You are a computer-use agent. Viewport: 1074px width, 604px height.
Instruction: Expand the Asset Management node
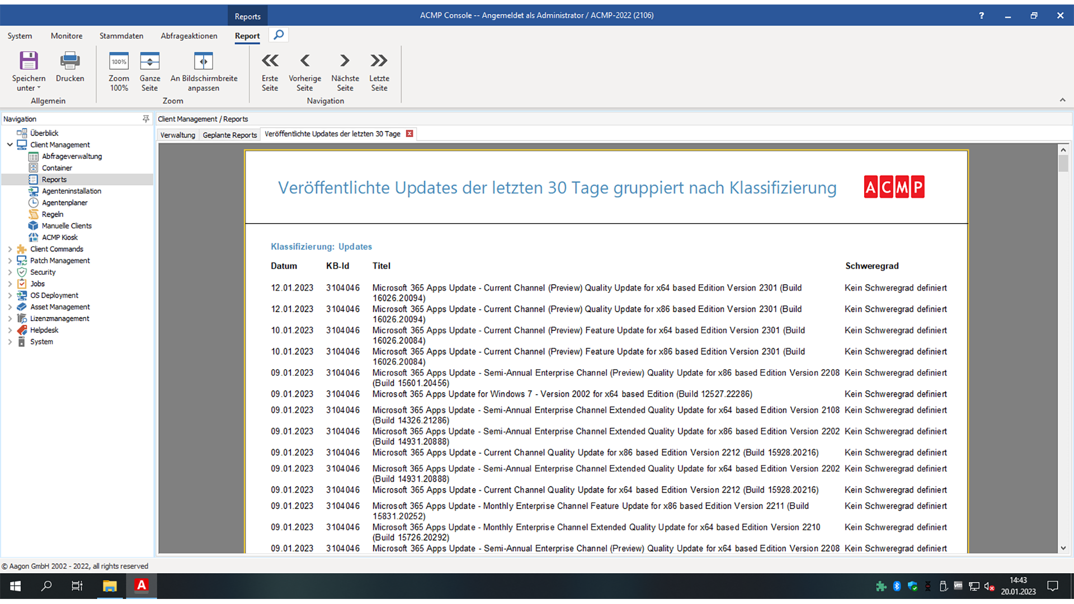(10, 307)
